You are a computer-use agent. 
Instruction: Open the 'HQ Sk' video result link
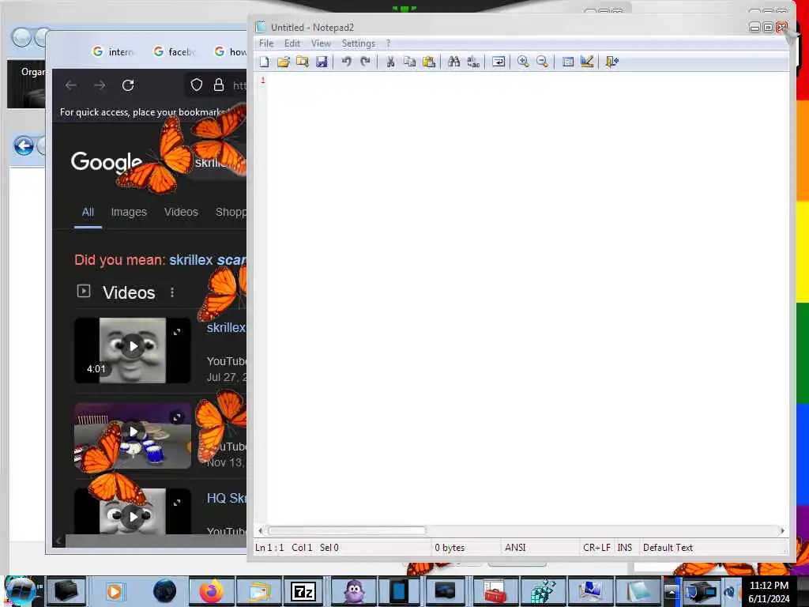click(x=226, y=498)
